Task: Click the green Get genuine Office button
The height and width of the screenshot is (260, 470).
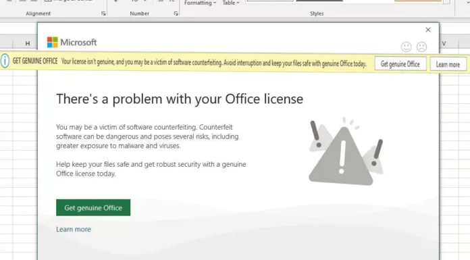Action: point(93,207)
